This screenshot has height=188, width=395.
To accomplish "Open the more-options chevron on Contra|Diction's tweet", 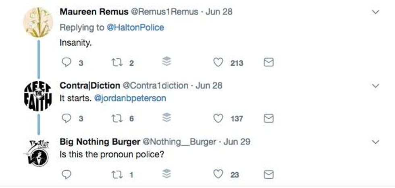I will click(x=375, y=86).
